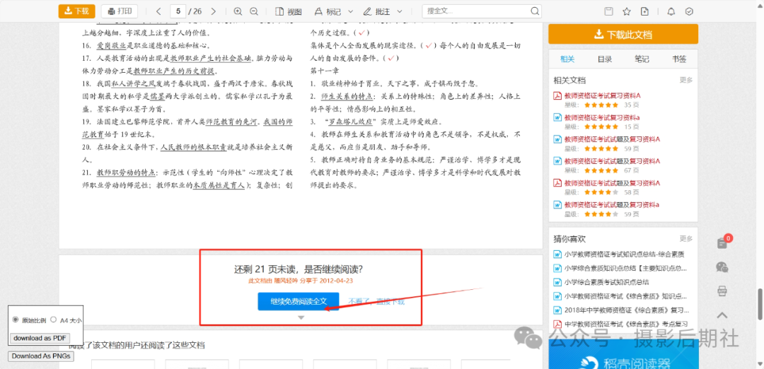
Task: Switch to the 目录 tab
Action: point(605,59)
